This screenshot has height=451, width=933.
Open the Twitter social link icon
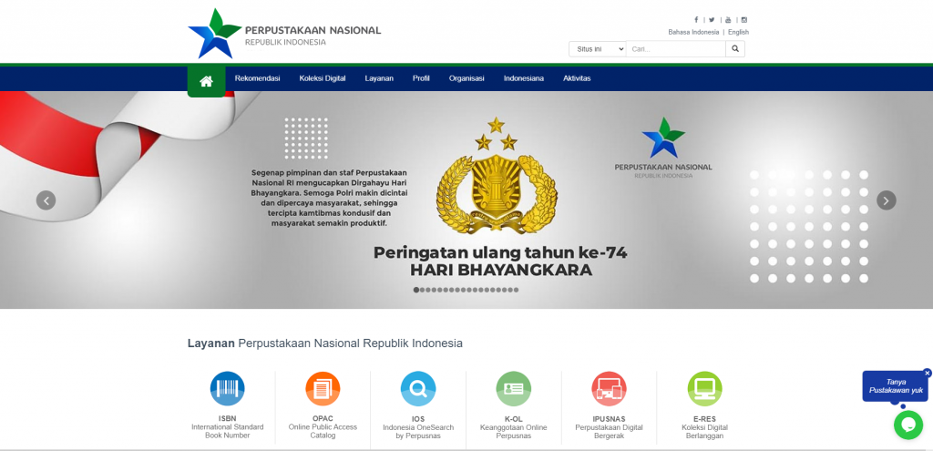pos(712,20)
